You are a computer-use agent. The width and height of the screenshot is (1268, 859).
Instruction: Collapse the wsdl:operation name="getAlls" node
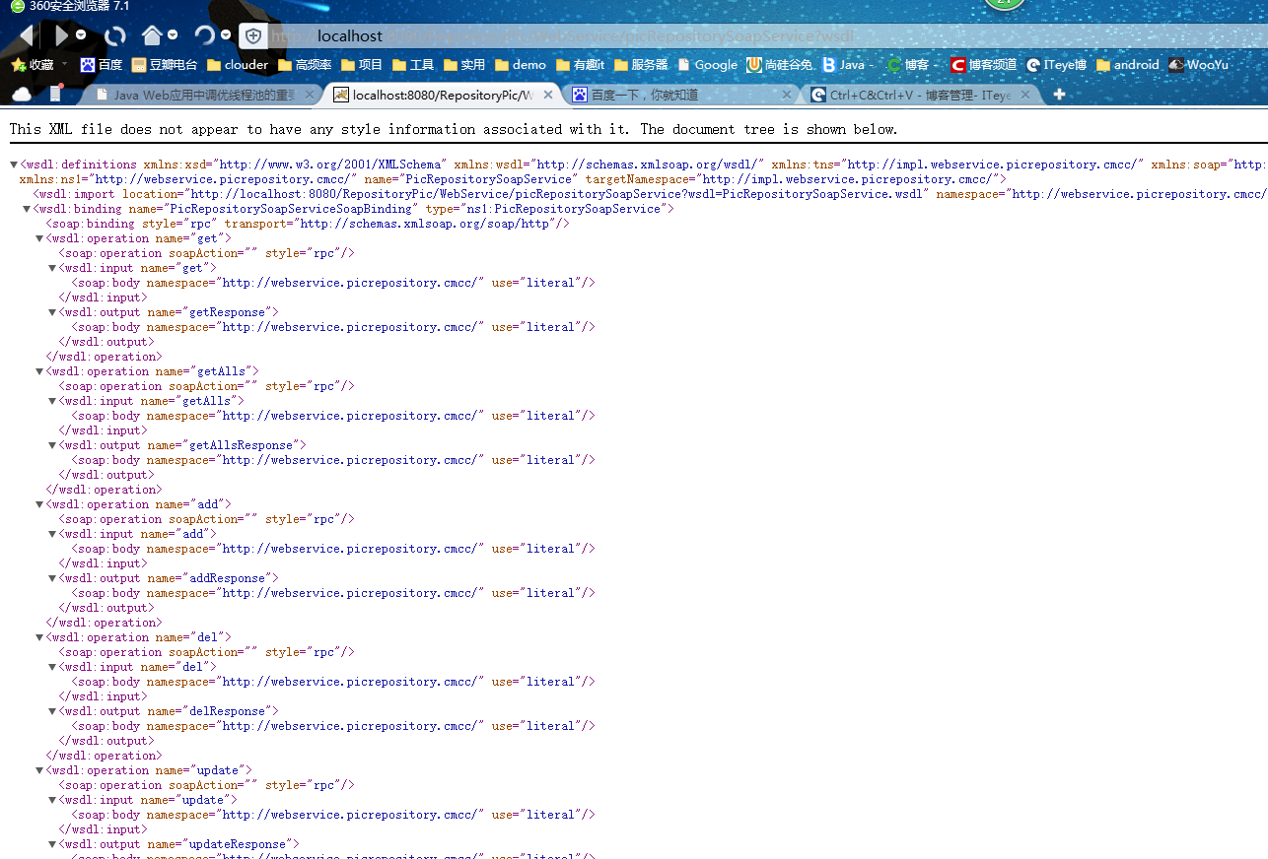tap(39, 371)
